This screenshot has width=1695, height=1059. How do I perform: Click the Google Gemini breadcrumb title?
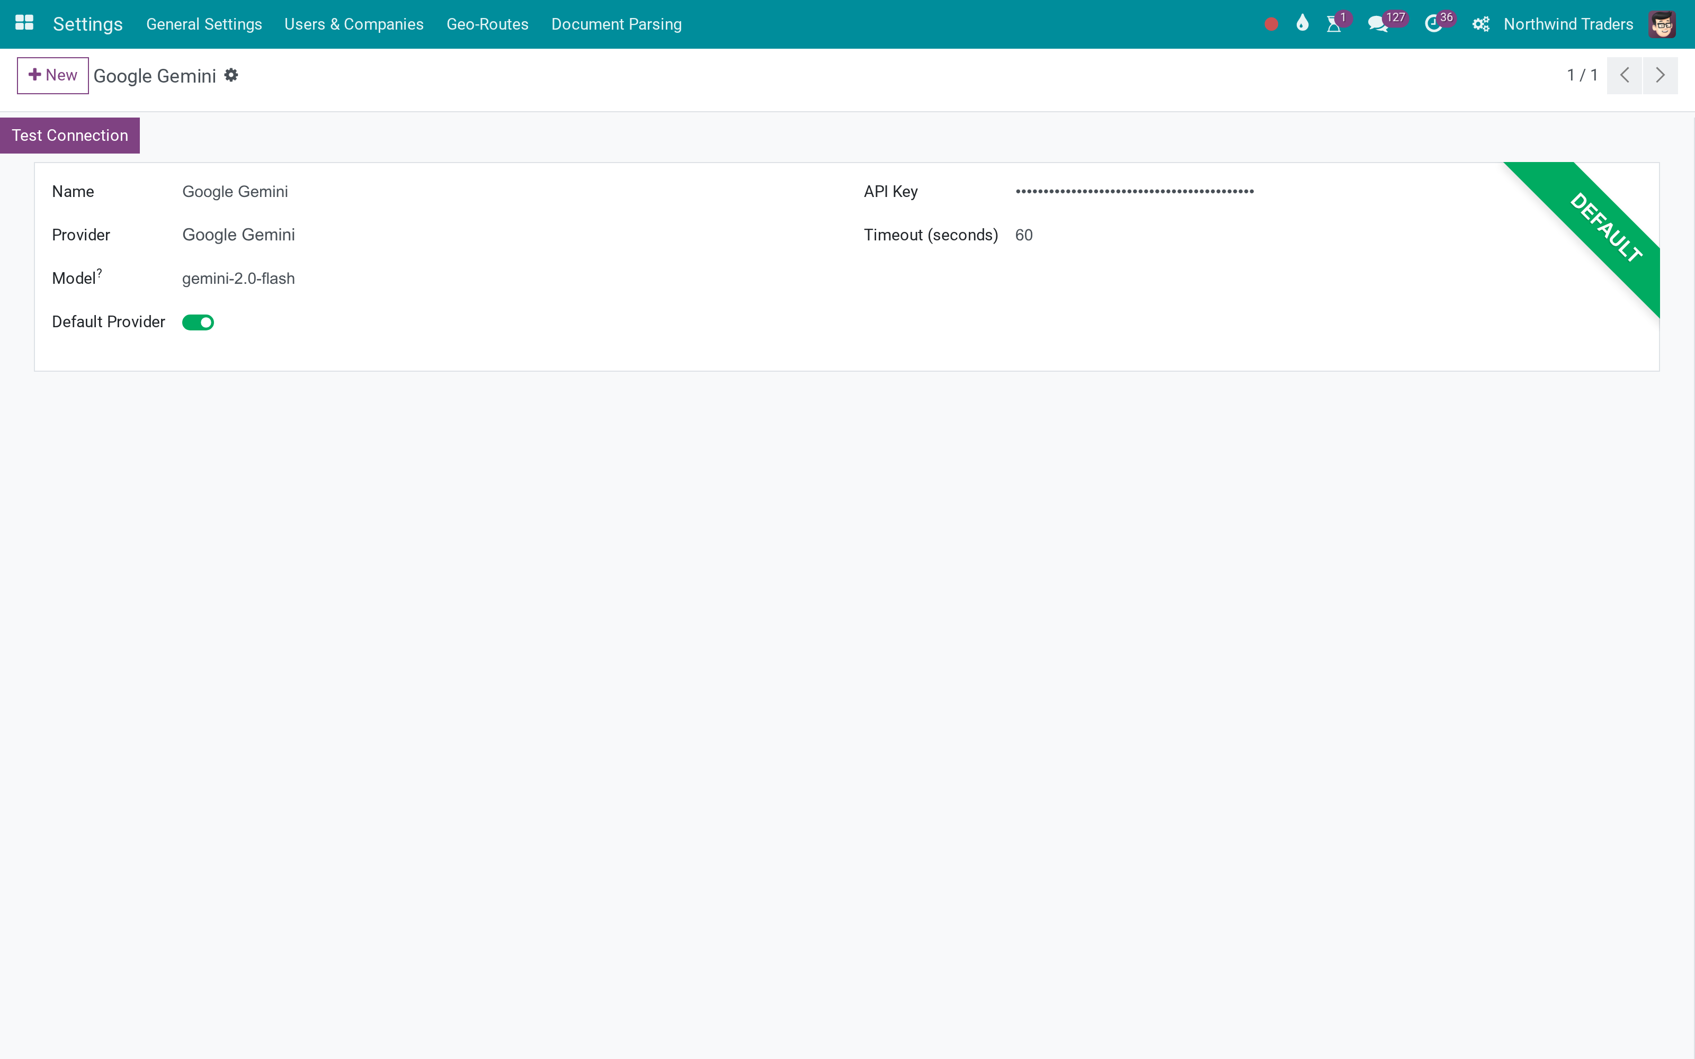click(x=155, y=76)
